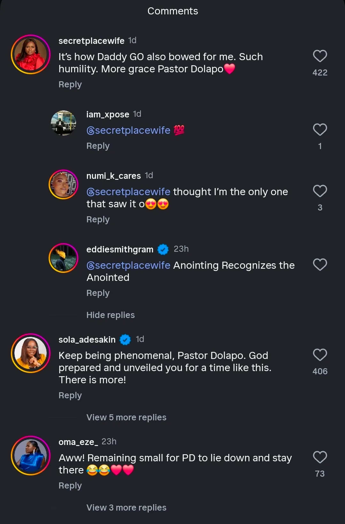
Task: Like sola_adesakin's comment with heart icon
Action: [320, 355]
